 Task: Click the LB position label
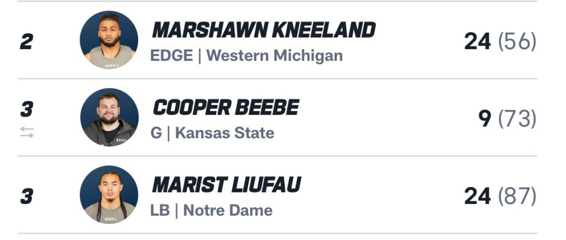[160, 211]
